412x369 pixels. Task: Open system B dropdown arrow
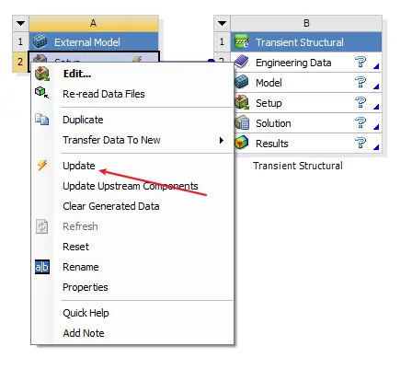223,23
